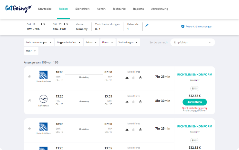Expand the Verbindungen filter dropdown

click(128, 42)
